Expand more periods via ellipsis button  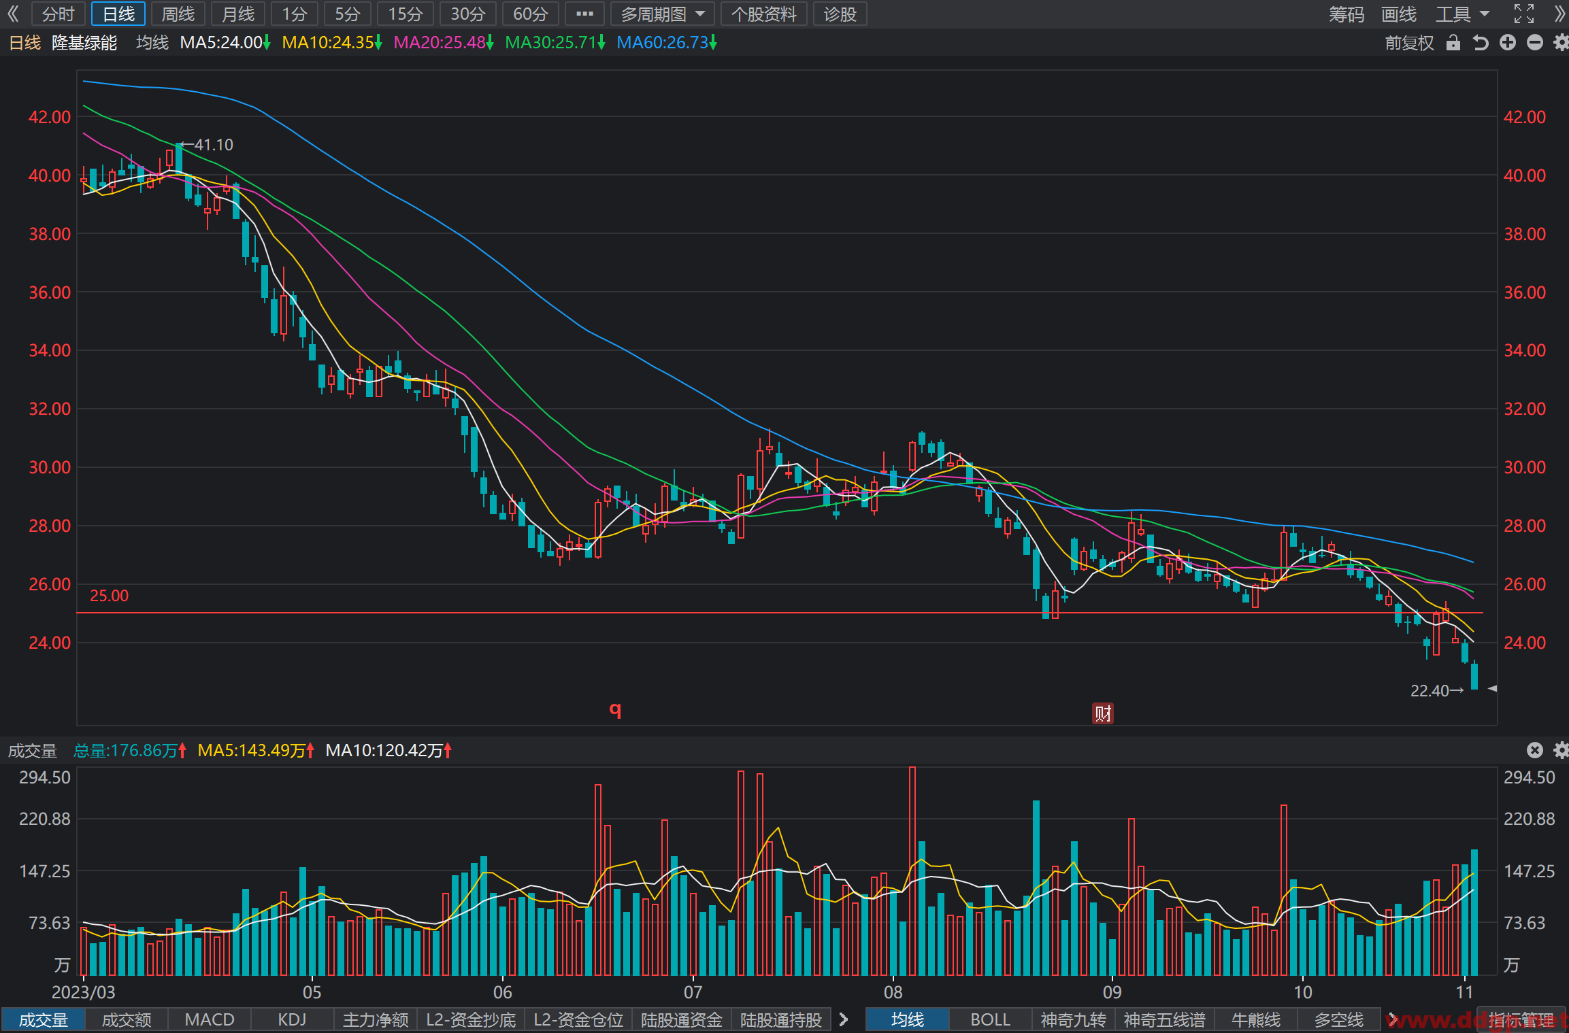tap(584, 14)
